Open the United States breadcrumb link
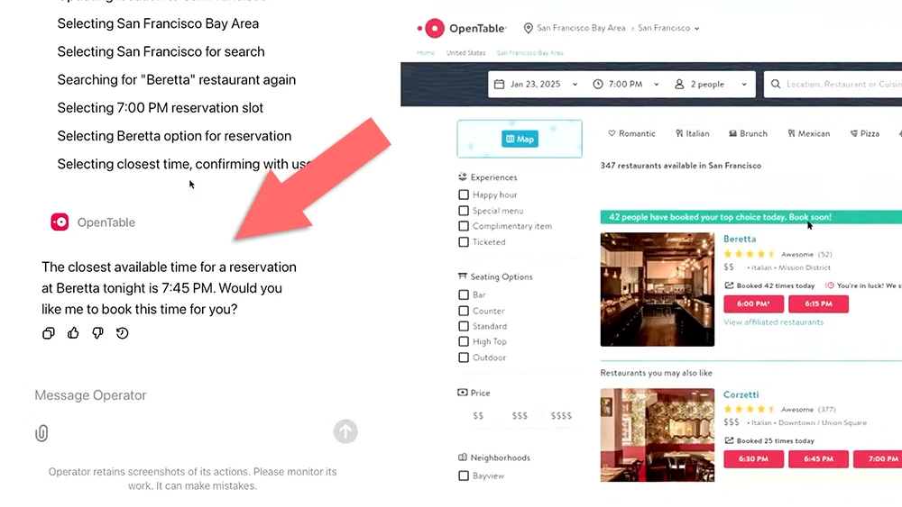Image resolution: width=902 pixels, height=507 pixels. click(x=466, y=53)
